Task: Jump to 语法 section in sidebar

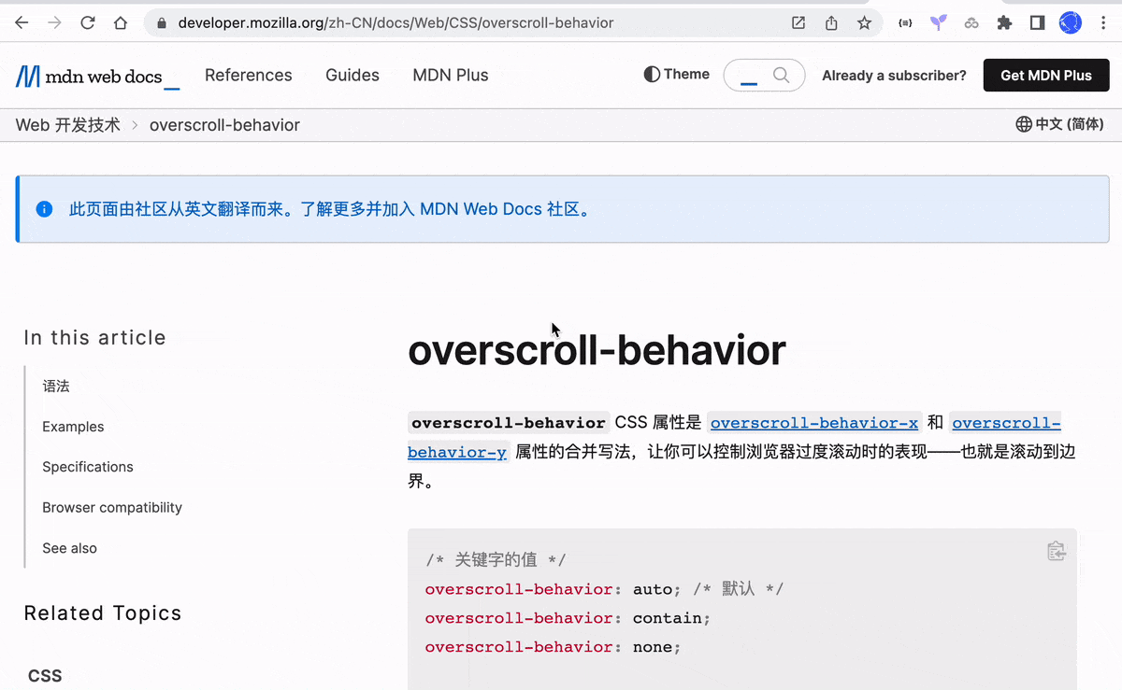Action: click(x=56, y=386)
